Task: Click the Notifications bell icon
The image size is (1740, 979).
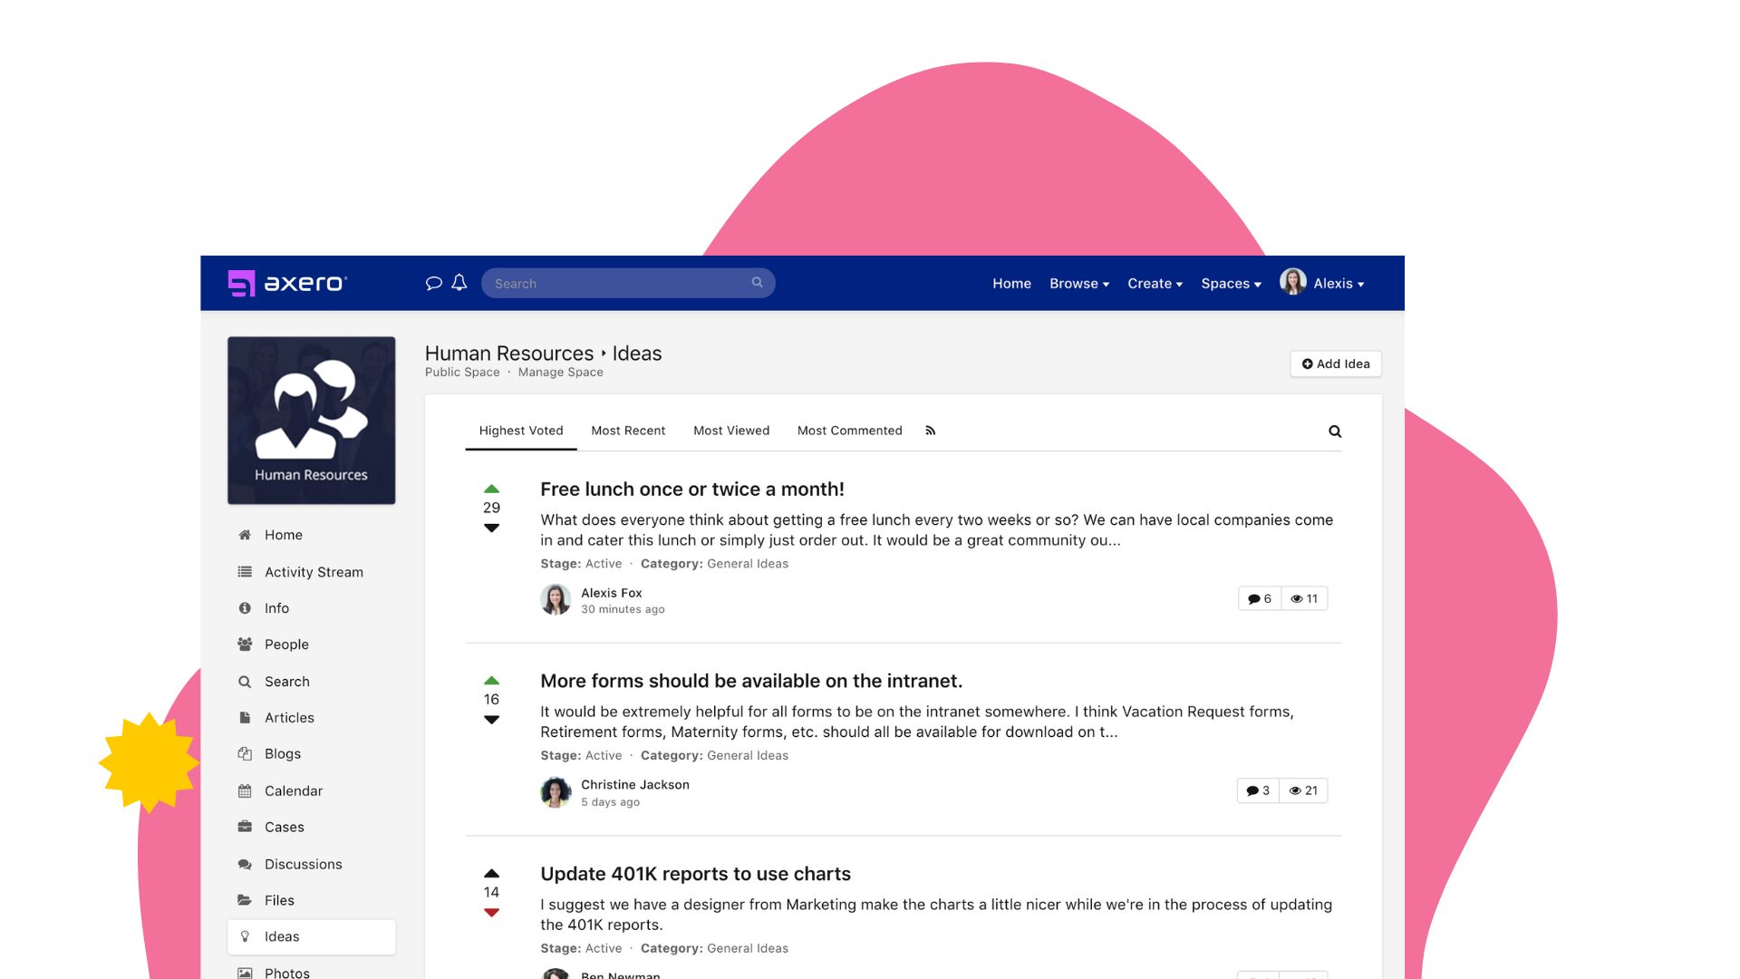Action: click(x=459, y=282)
